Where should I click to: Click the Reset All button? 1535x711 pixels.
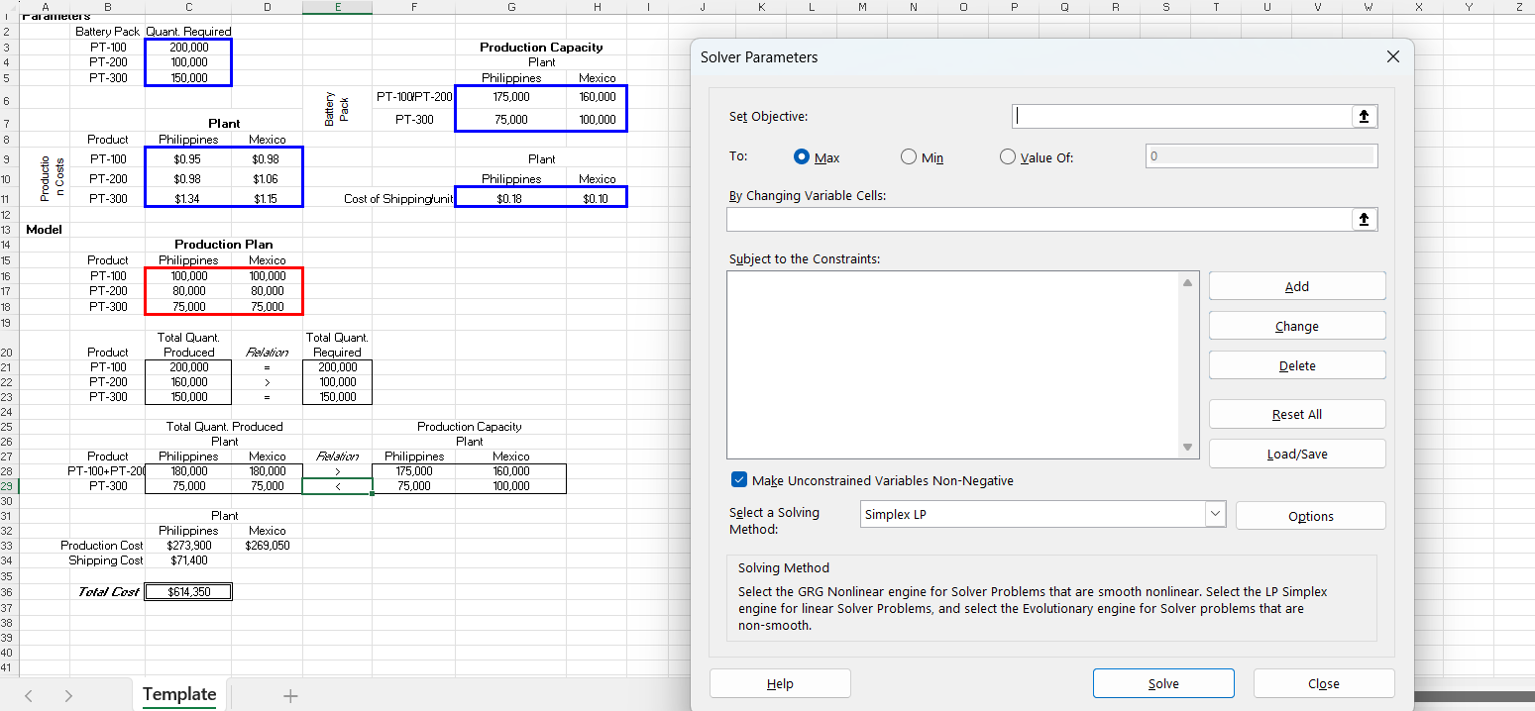1297,414
